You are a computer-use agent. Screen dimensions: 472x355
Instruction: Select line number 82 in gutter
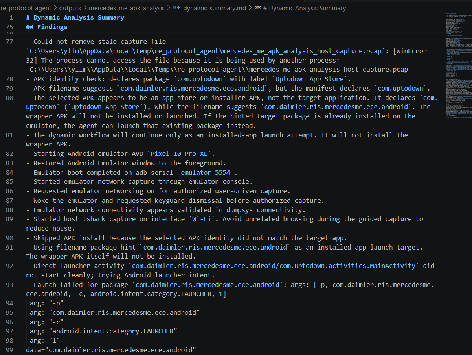pyautogui.click(x=9, y=153)
